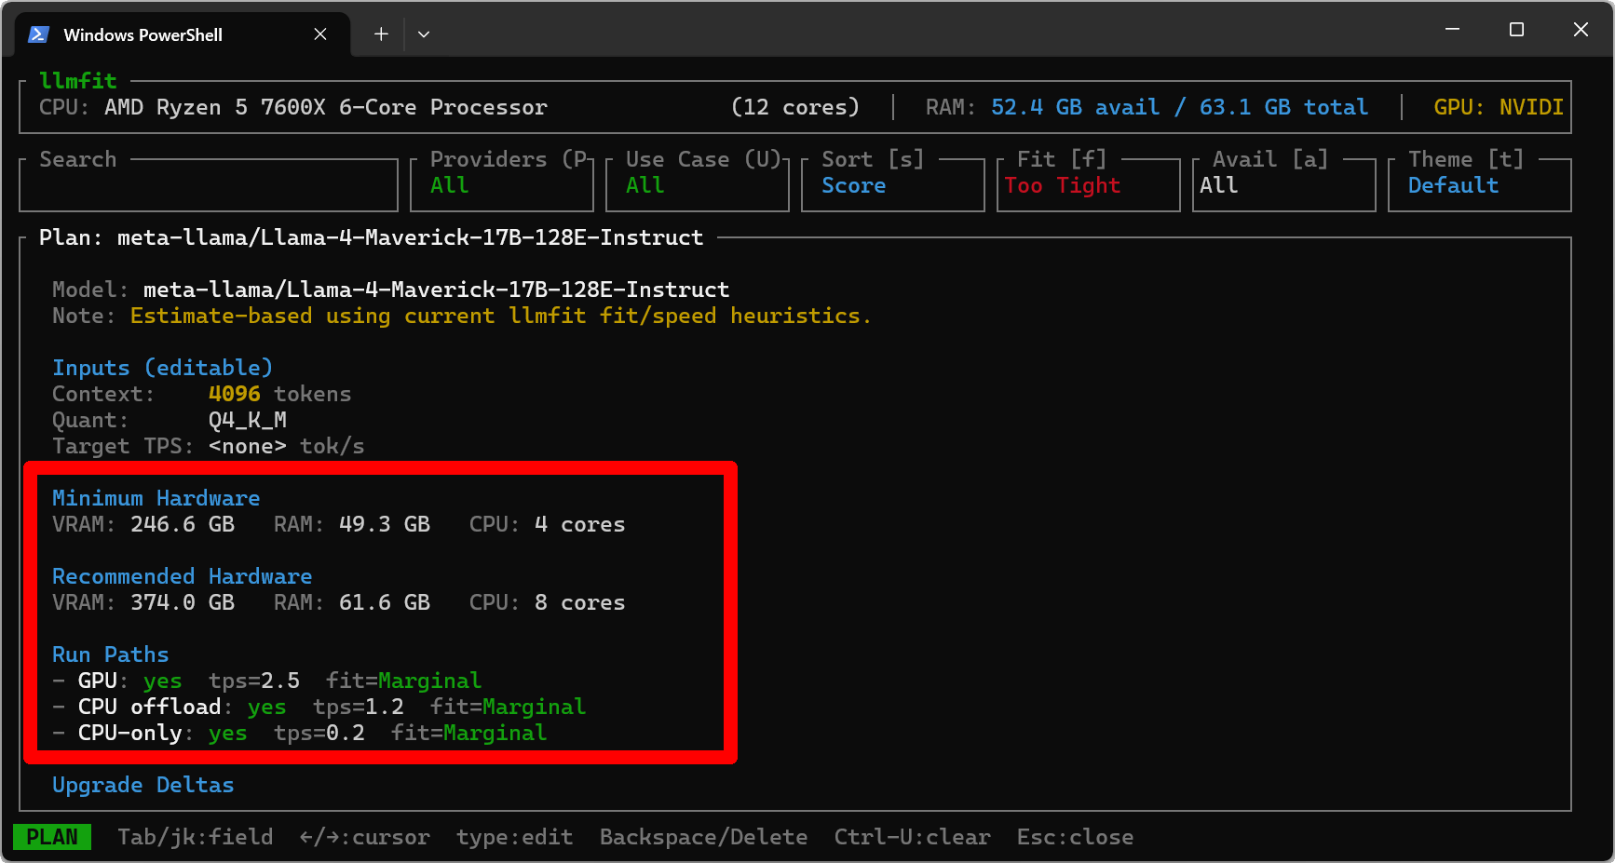
Task: Click the Model line model name
Action: click(x=437, y=290)
